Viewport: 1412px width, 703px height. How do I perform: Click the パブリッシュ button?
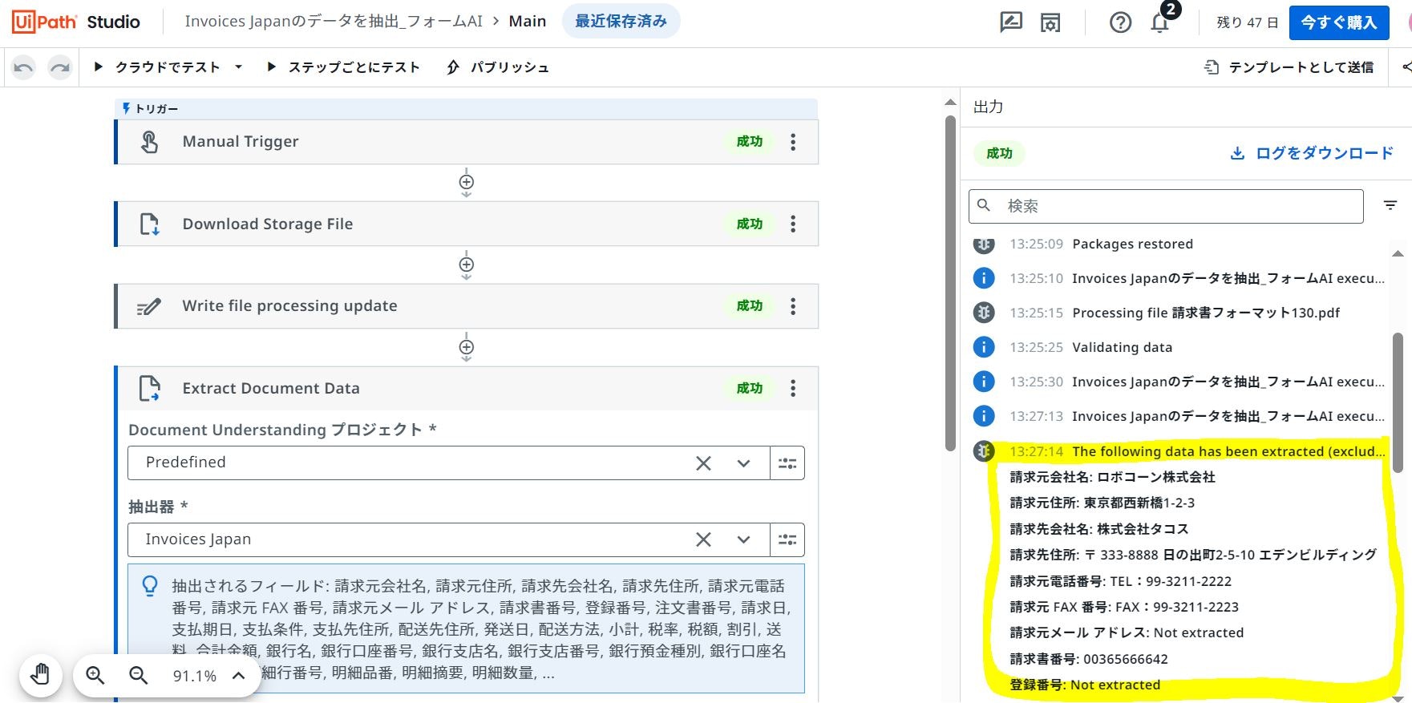498,67
